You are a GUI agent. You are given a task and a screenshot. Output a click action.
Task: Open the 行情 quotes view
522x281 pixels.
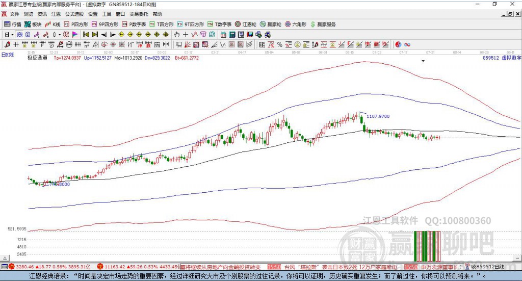pyautogui.click(x=12, y=24)
